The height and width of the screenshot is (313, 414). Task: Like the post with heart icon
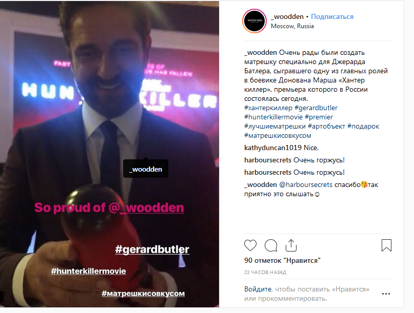point(250,245)
